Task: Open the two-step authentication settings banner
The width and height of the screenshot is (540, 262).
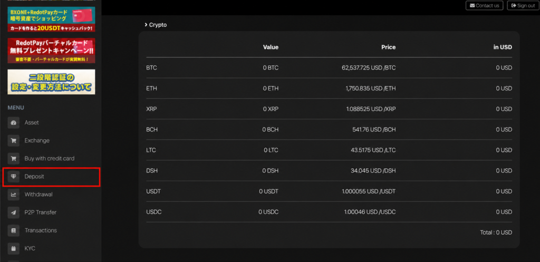Action: (51, 82)
